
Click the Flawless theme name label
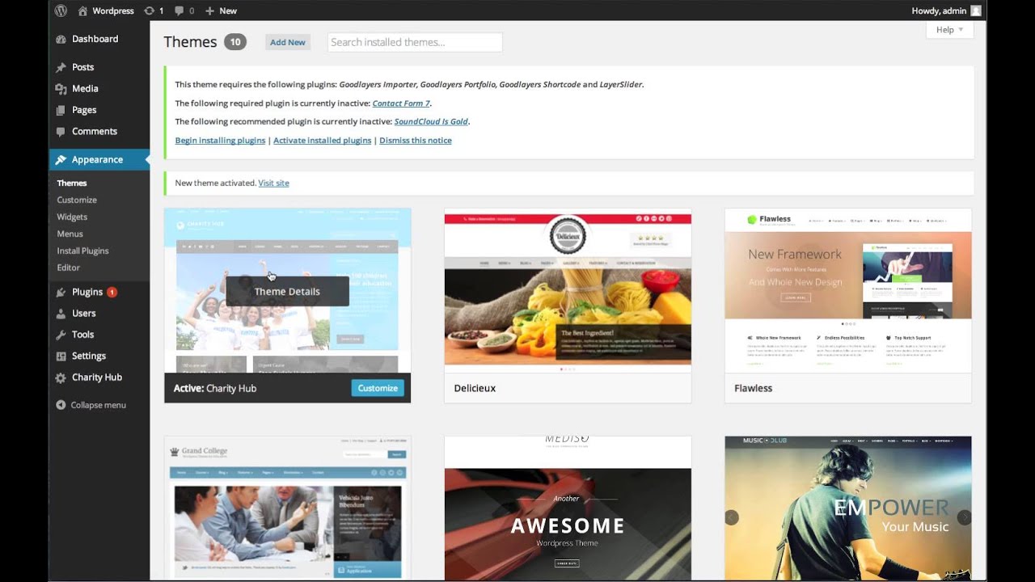click(753, 389)
